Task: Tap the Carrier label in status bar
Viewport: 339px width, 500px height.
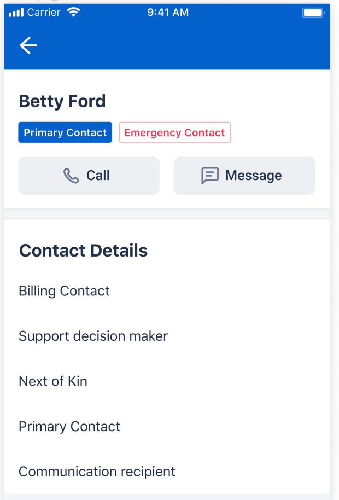Action: pos(44,13)
